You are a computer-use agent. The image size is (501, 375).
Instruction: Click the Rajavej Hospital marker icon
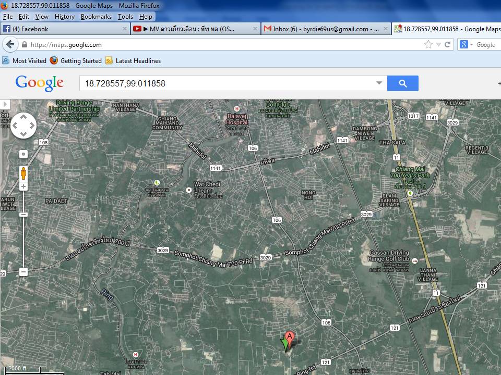[237, 109]
